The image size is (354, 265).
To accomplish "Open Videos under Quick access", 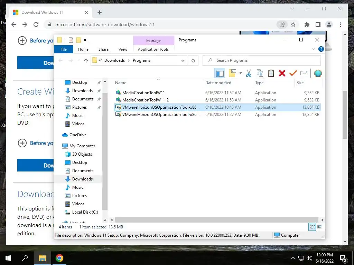I will [78, 124].
